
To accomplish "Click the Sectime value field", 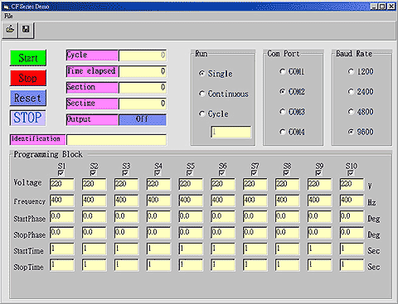I will click(x=143, y=104).
